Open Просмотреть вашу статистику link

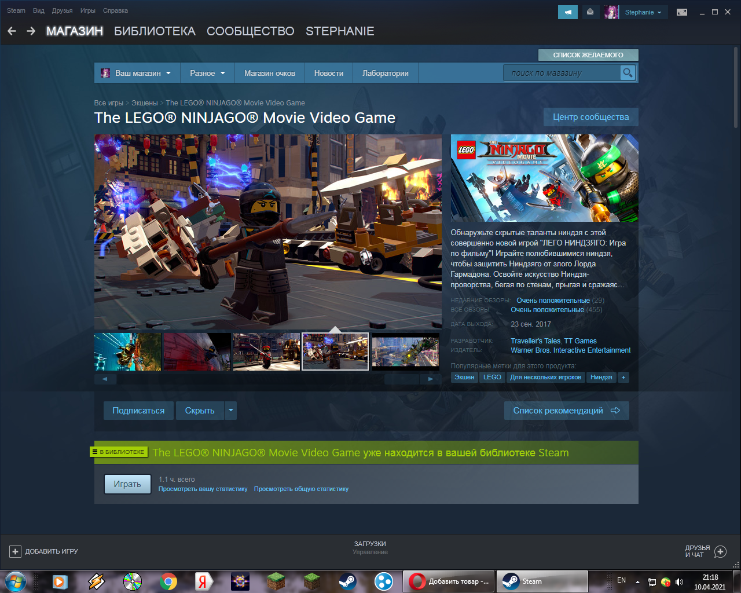(203, 489)
